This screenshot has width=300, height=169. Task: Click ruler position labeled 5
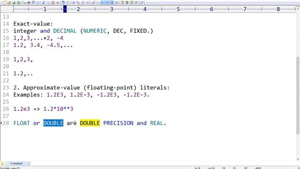[x=178, y=9]
